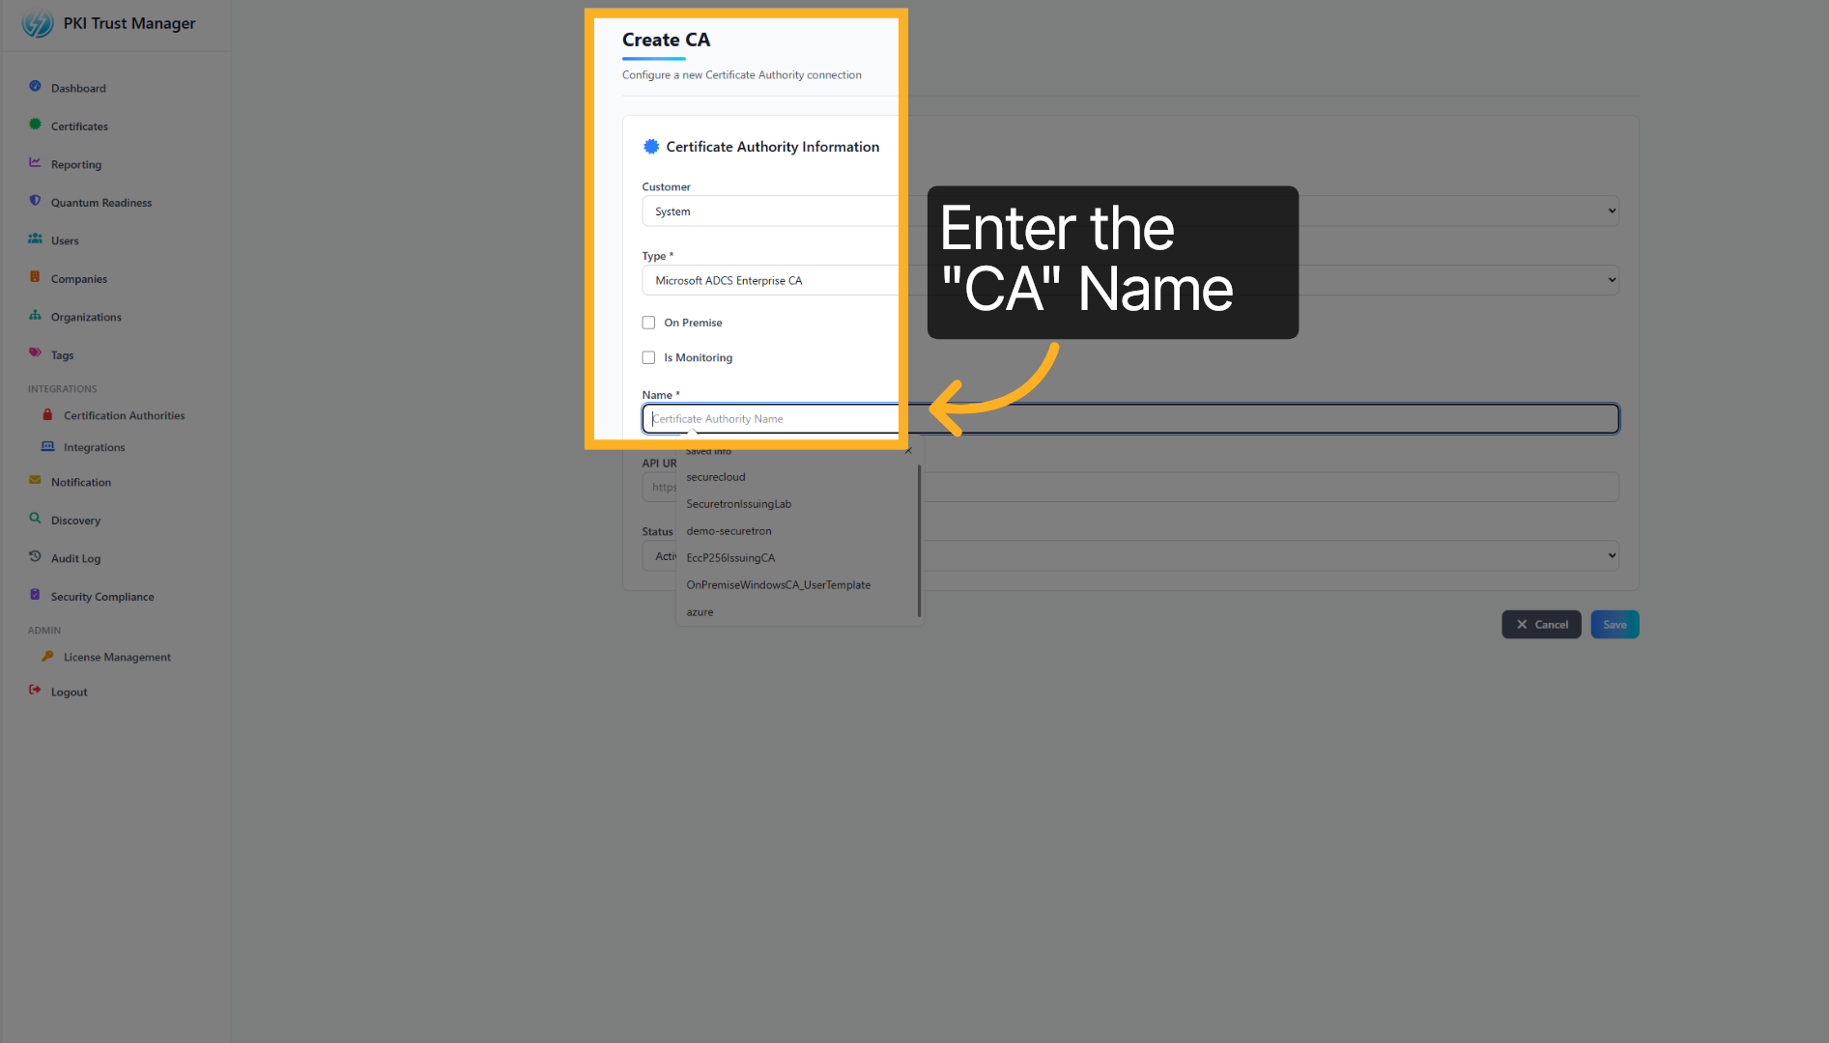Open the Audit Log history icon
Screen dimensions: 1829x1043
pos(35,557)
